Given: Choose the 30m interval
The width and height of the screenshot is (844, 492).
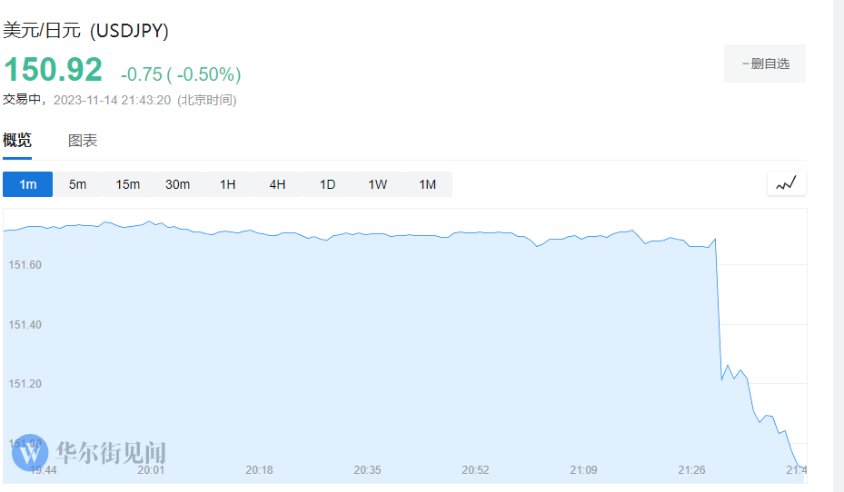Looking at the screenshot, I should pos(177,184).
